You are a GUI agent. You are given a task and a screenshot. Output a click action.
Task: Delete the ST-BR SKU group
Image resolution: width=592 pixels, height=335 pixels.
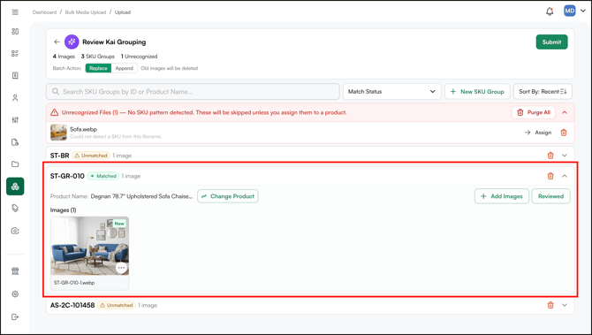point(550,156)
